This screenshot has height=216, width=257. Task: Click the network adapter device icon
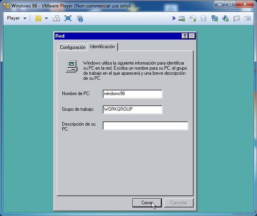pyautogui.click(x=214, y=18)
